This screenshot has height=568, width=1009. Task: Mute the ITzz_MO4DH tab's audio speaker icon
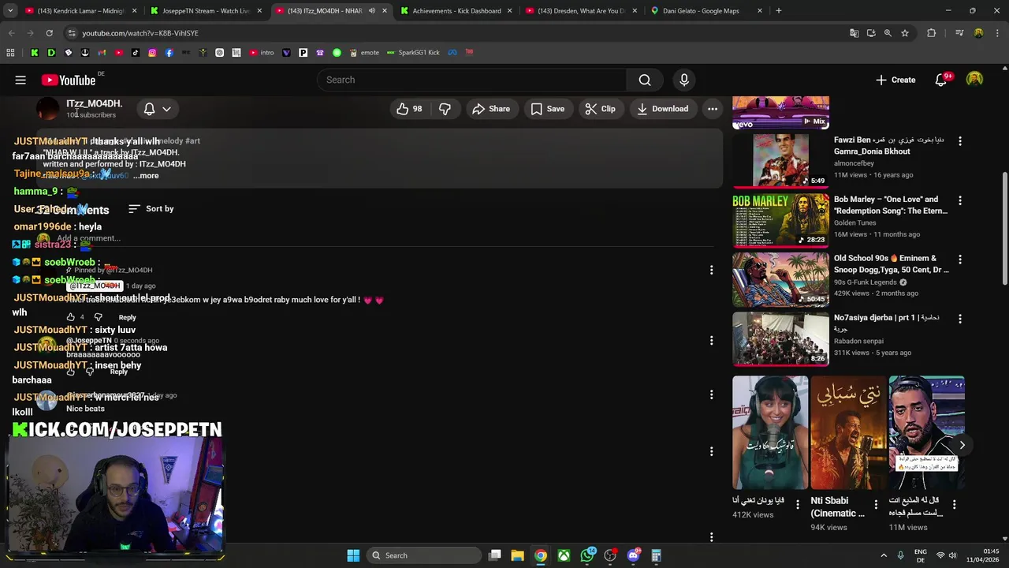coord(371,11)
